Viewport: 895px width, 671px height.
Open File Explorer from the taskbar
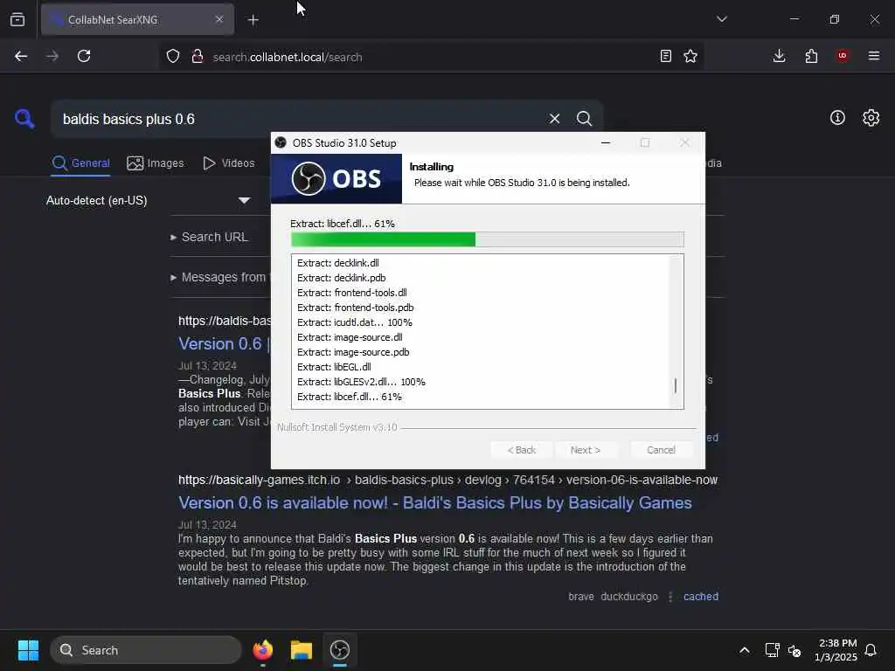click(302, 650)
